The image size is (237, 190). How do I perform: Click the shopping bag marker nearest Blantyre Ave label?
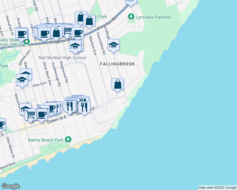point(89,22)
